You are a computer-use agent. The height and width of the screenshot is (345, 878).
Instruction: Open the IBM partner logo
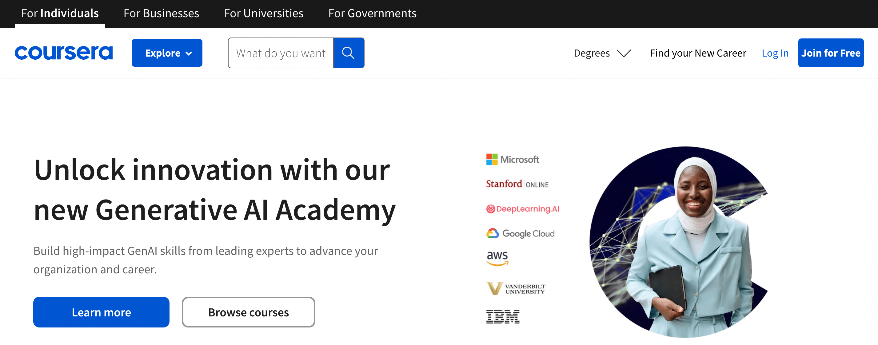[503, 317]
